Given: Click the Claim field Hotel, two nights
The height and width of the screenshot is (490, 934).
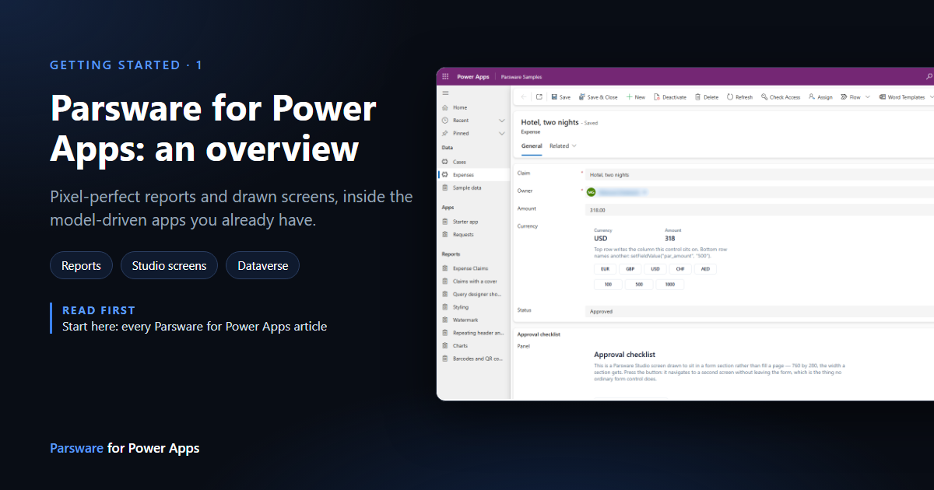Looking at the screenshot, I should point(759,175).
